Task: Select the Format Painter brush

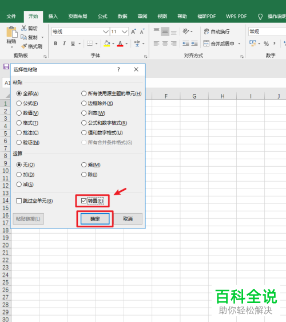Action: tap(24, 46)
